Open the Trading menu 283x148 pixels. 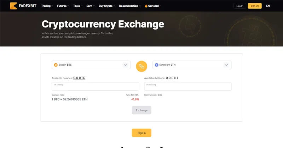click(47, 6)
